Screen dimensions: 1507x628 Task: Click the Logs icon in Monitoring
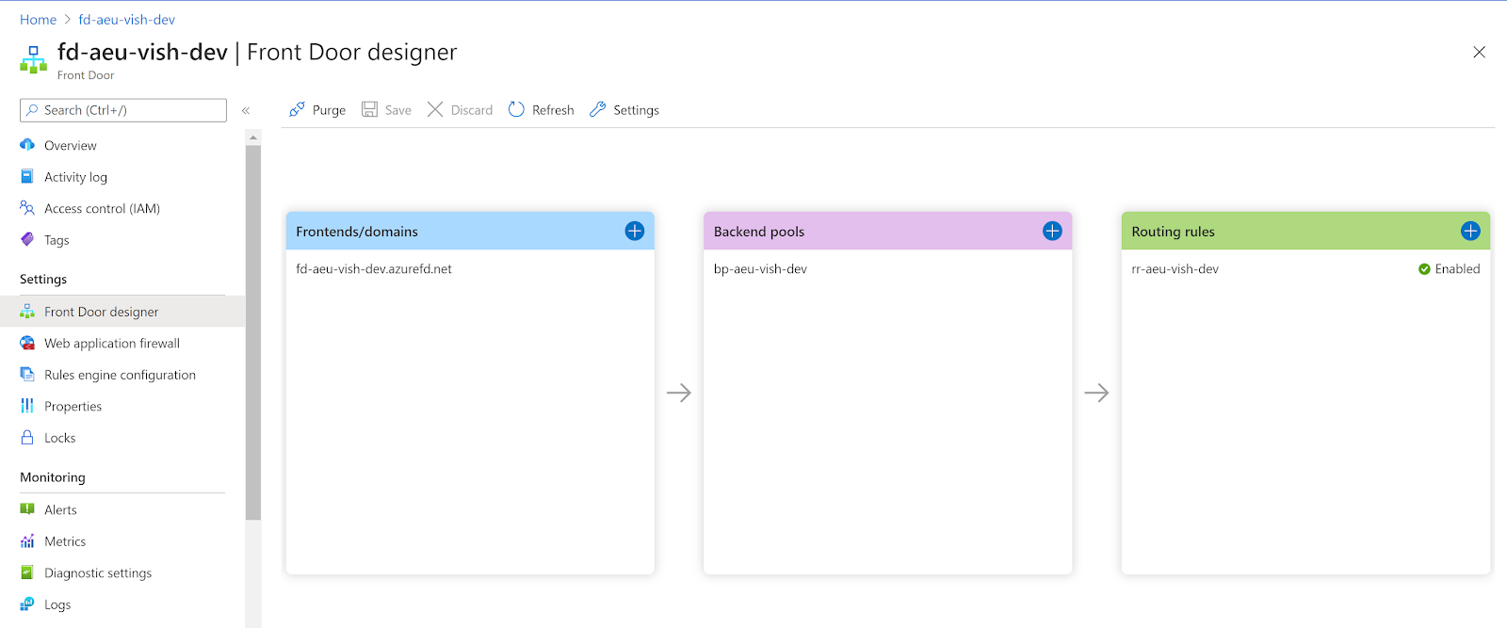[x=27, y=604]
